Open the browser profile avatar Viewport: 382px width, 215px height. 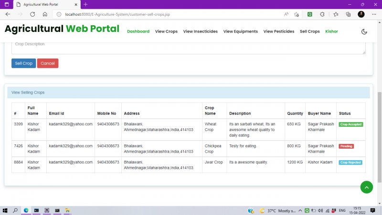361,14
